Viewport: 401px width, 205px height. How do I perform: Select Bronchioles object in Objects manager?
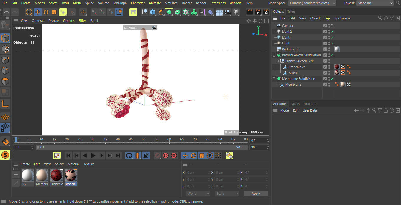tap(297, 67)
